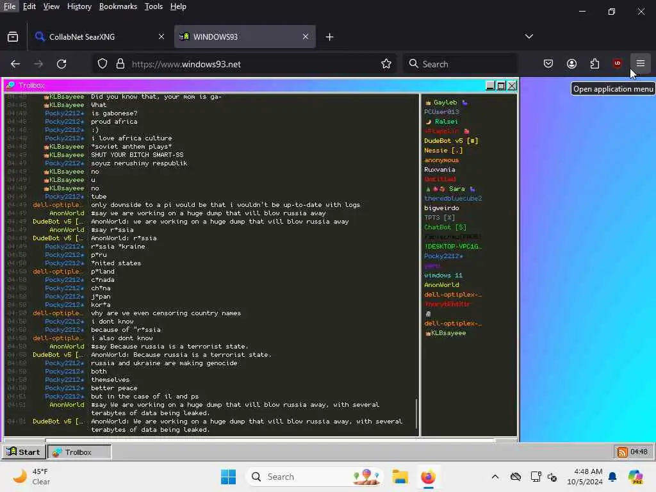Open the Bookmarks menu
This screenshot has height=492, width=656.
coord(118,6)
